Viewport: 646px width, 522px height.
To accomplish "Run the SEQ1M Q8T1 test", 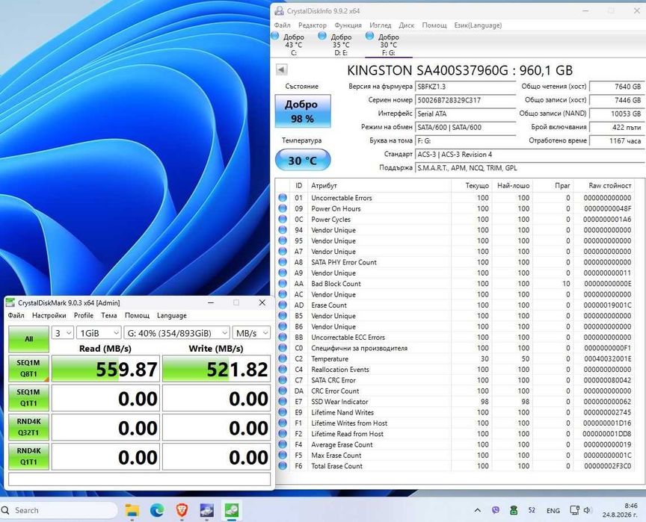I will click(x=28, y=369).
